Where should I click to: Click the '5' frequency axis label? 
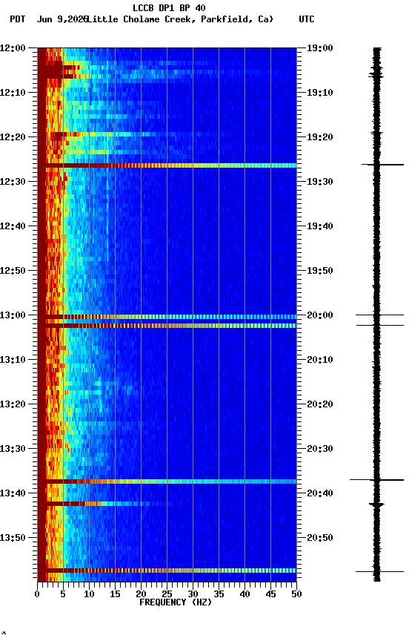tap(63, 594)
